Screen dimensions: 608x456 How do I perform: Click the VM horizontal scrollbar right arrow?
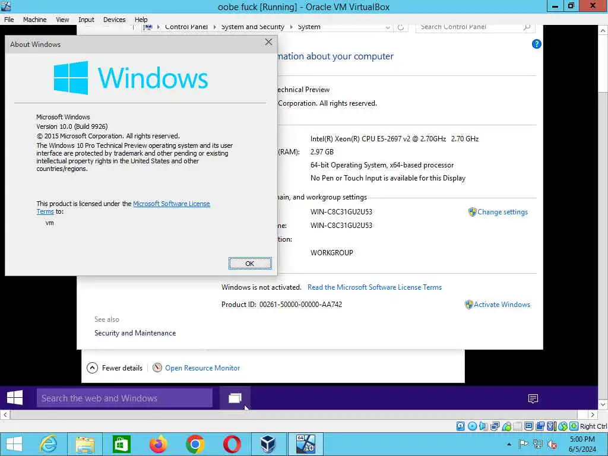[593, 414]
